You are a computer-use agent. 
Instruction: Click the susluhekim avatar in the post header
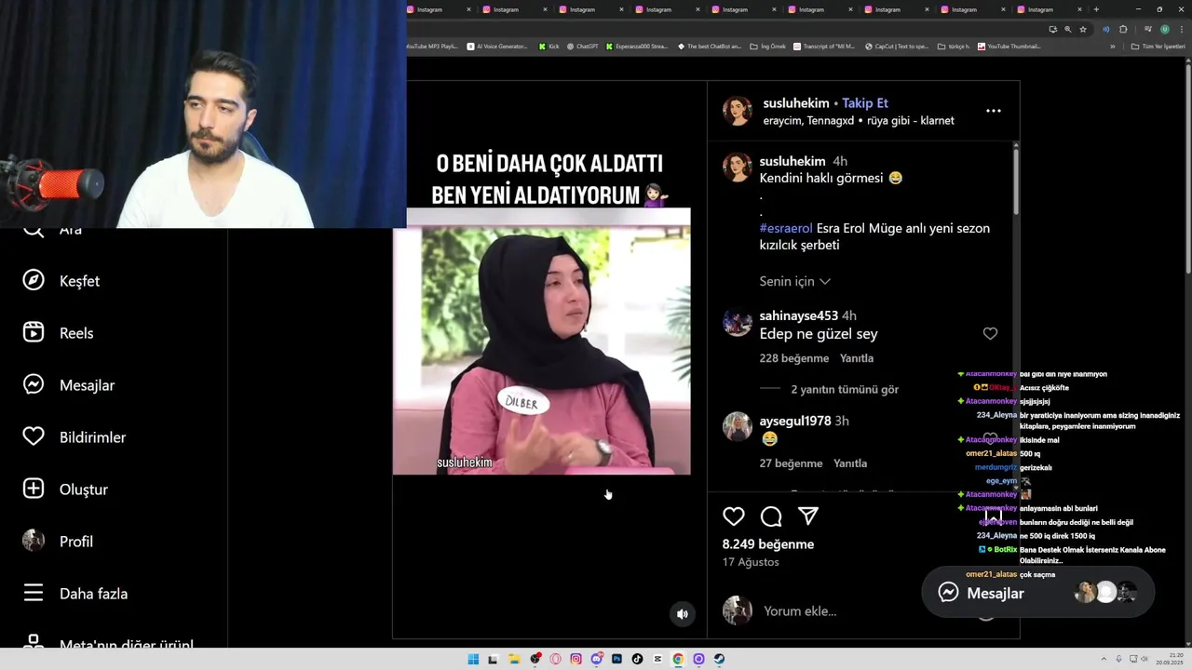coord(738,111)
